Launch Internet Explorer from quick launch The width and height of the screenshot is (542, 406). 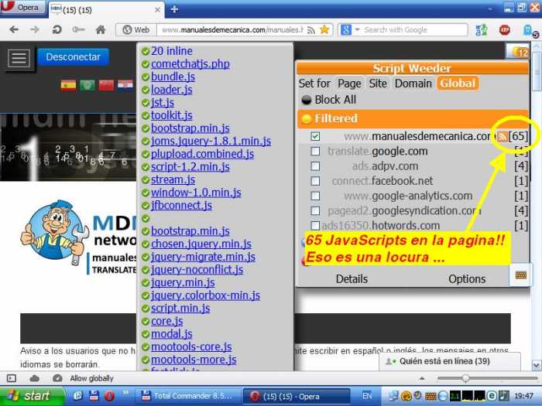pyautogui.click(x=78, y=396)
